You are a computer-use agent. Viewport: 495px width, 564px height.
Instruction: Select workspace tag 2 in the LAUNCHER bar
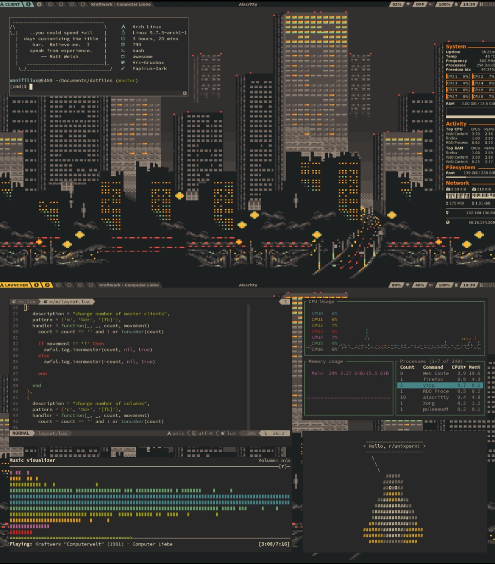click(46, 285)
